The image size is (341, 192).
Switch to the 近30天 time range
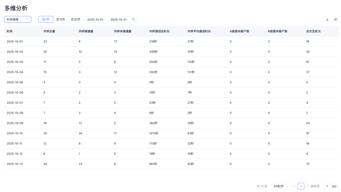pyautogui.click(x=75, y=19)
